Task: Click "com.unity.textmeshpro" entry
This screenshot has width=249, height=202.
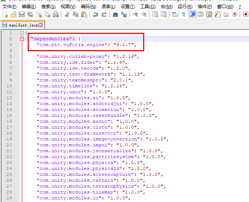Action: 70,80
